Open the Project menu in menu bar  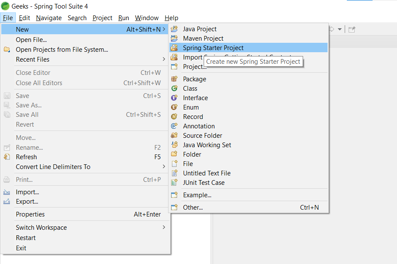102,18
